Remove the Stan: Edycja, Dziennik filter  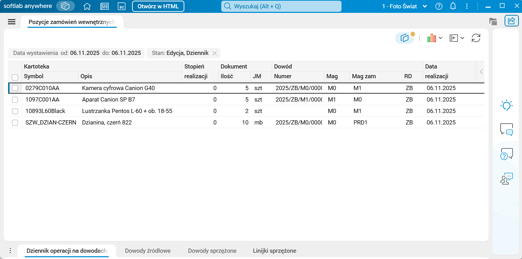215,53
